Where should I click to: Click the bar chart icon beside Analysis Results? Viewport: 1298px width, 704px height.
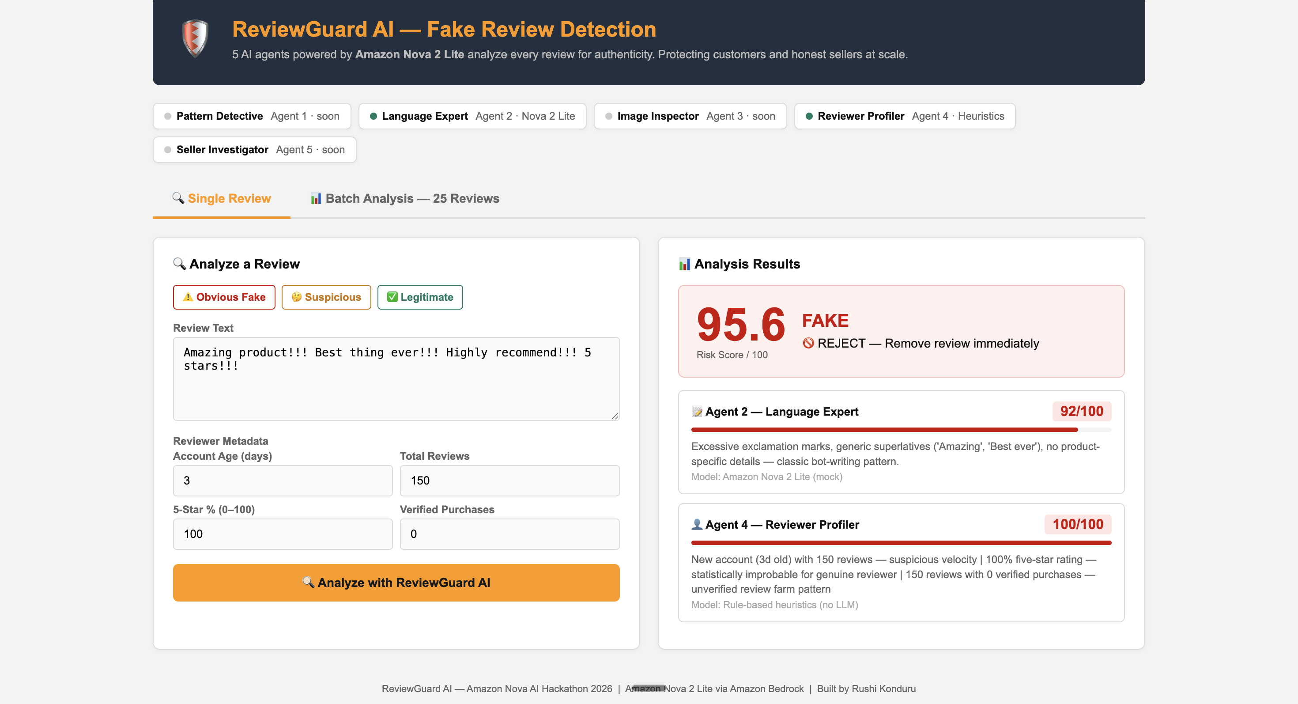pyautogui.click(x=684, y=264)
